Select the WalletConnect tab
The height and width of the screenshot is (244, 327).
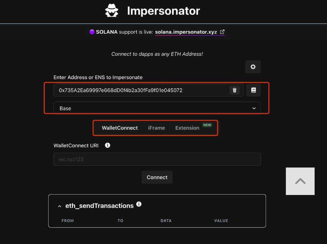coord(120,128)
